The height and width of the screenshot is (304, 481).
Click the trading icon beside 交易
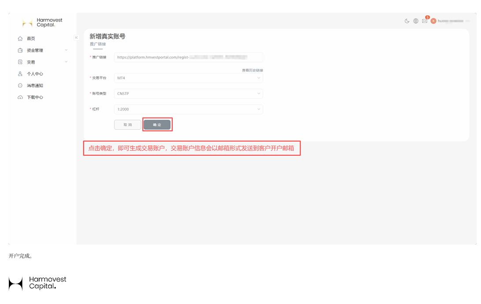(20, 62)
